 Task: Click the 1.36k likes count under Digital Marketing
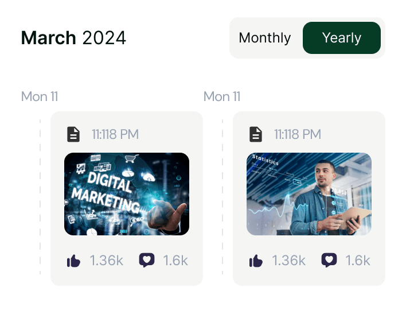pos(107,261)
